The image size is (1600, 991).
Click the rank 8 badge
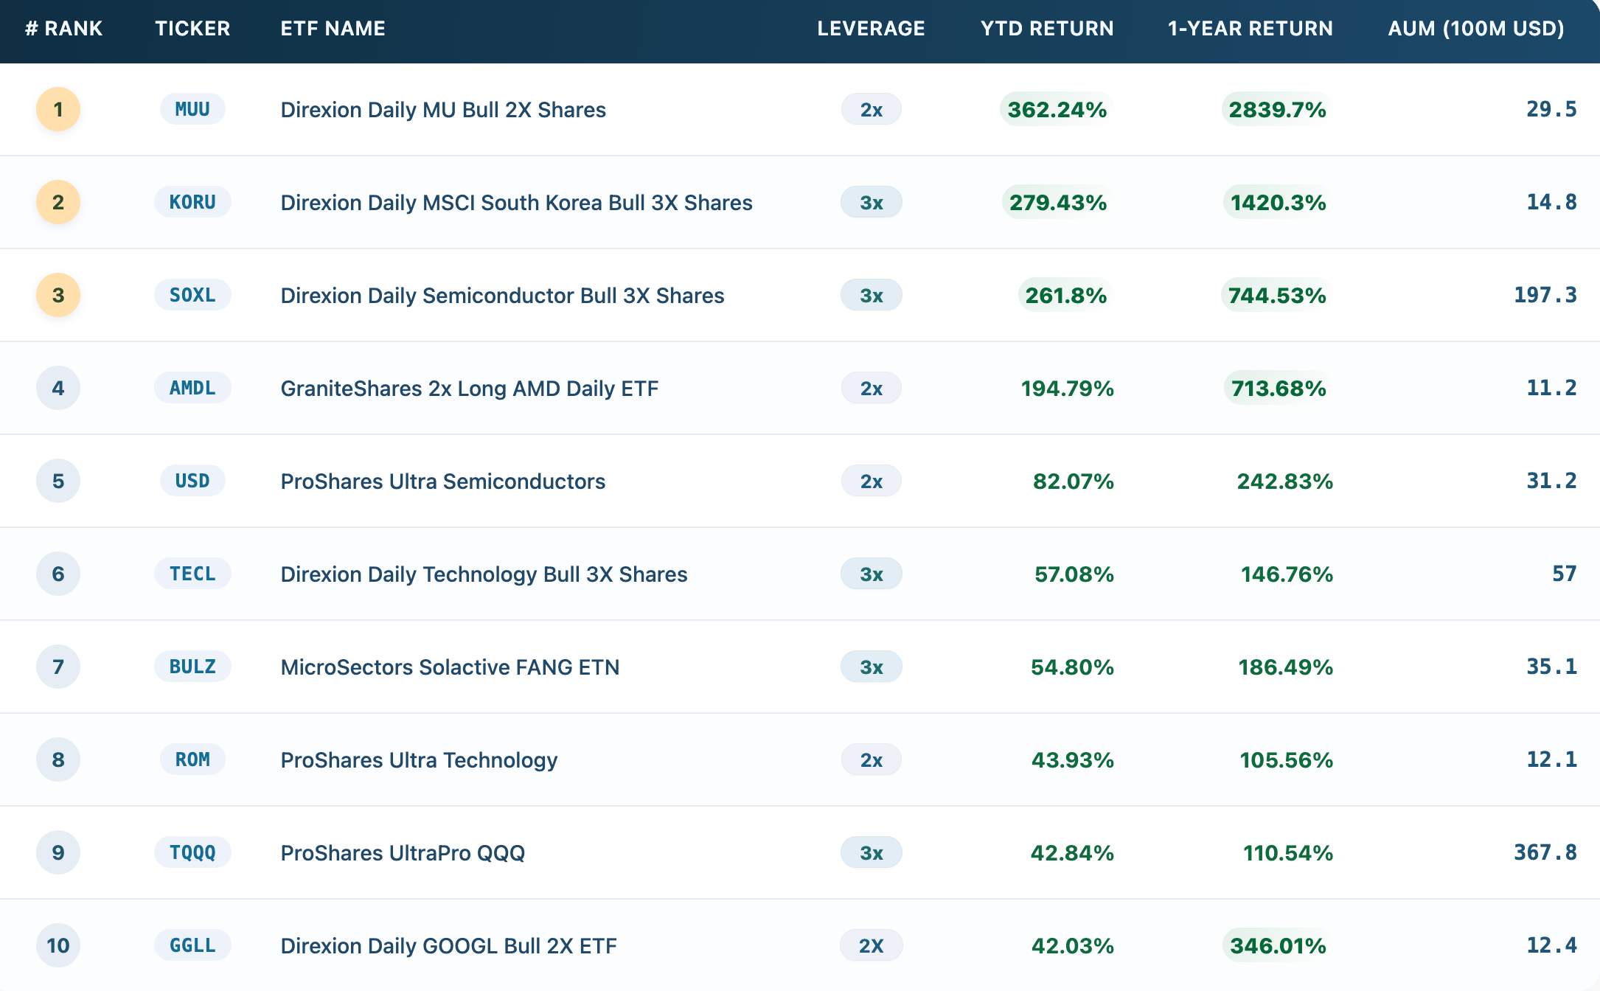(x=58, y=759)
